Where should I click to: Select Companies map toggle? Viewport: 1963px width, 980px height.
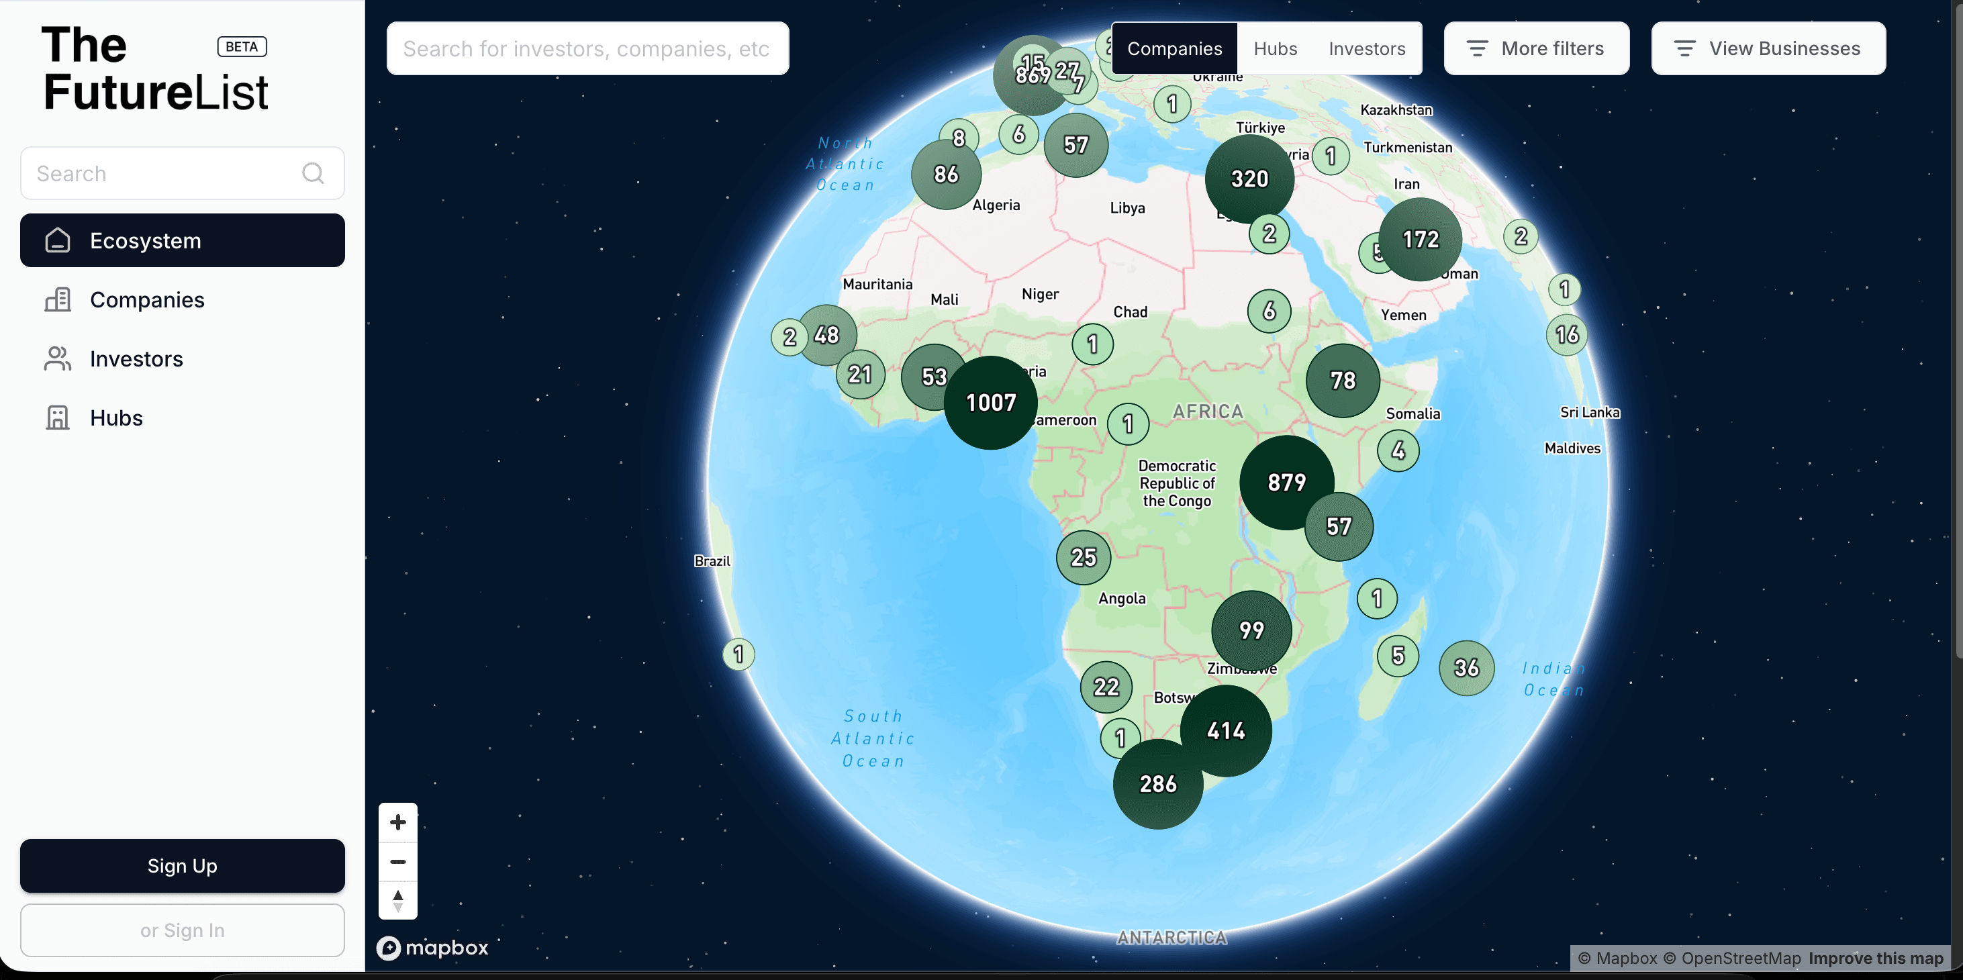click(1174, 49)
